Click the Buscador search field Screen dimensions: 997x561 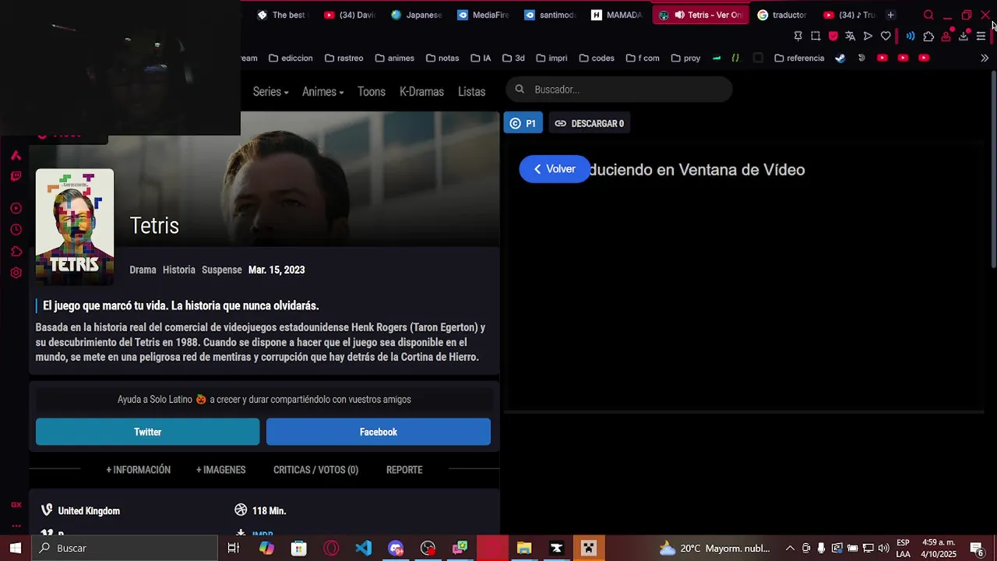[x=619, y=90]
